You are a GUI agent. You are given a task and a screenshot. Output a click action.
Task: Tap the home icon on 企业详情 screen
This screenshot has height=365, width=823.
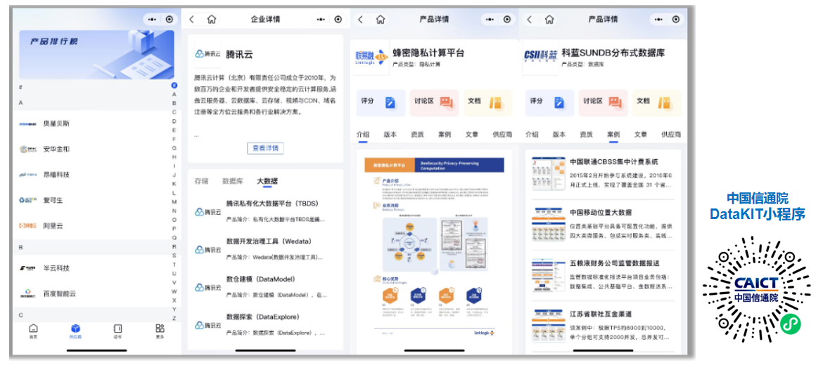pyautogui.click(x=212, y=20)
